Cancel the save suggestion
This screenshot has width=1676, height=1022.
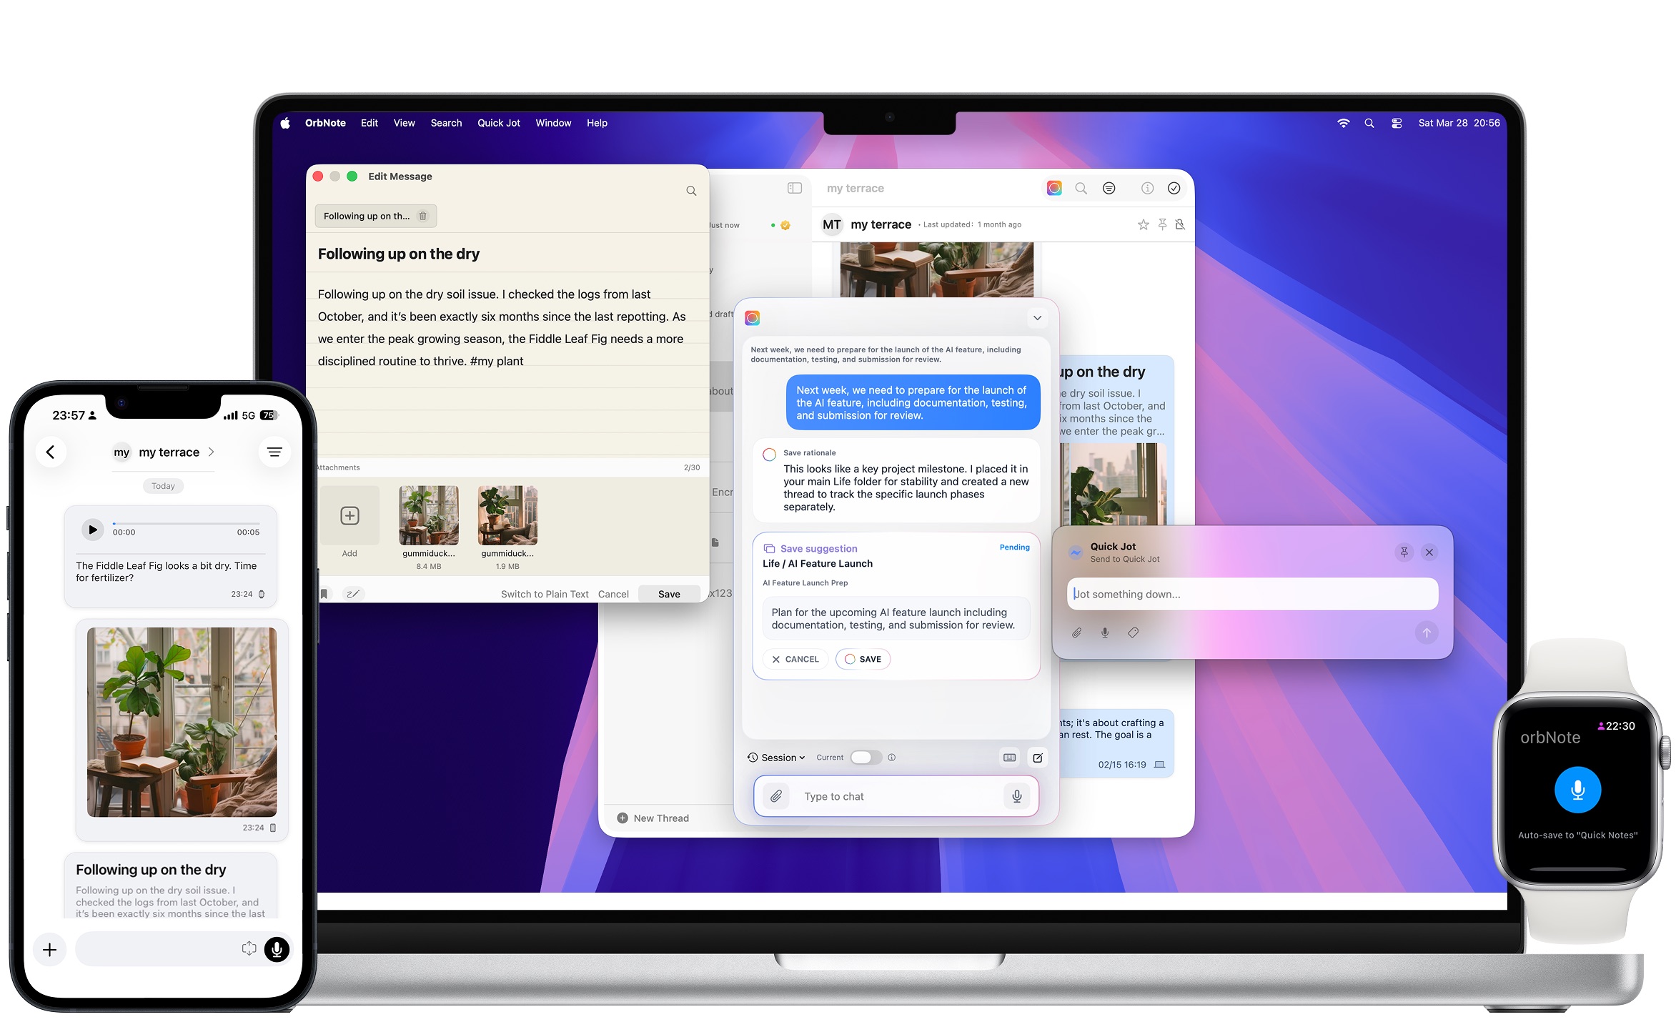[795, 659]
